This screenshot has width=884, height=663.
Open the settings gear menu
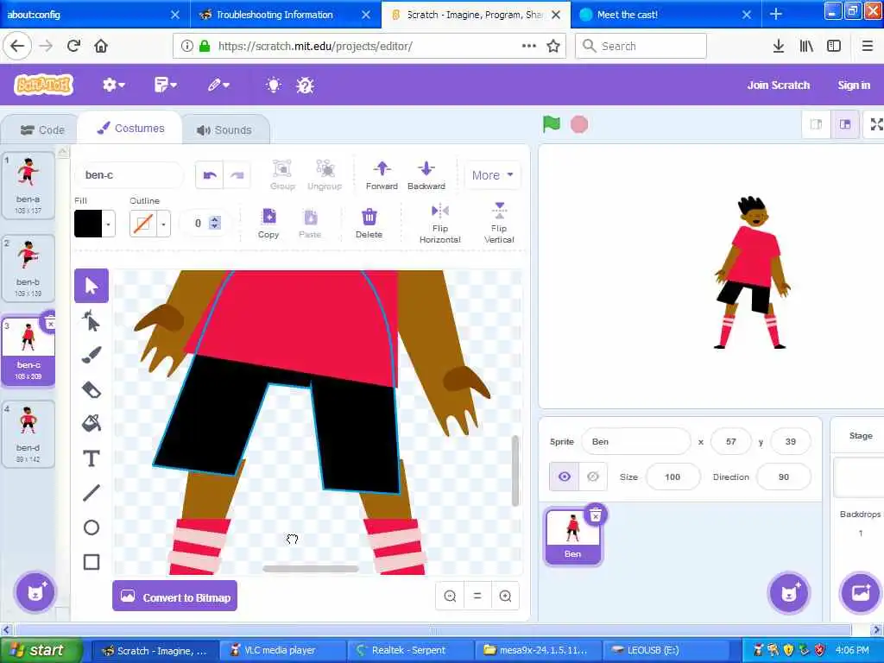pos(113,85)
